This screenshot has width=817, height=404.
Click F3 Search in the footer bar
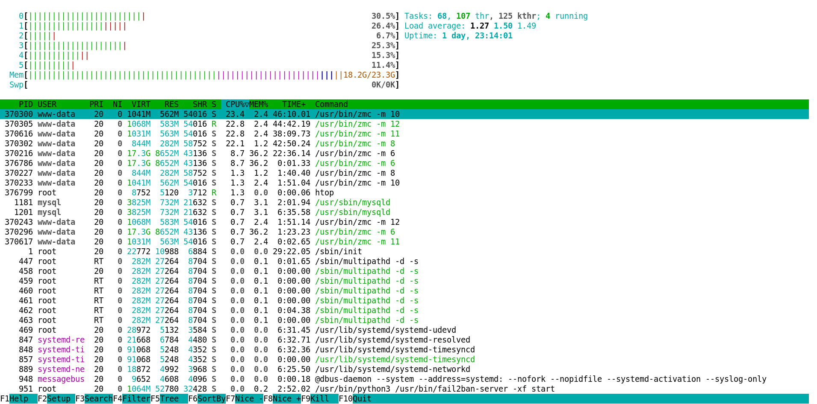click(x=94, y=399)
